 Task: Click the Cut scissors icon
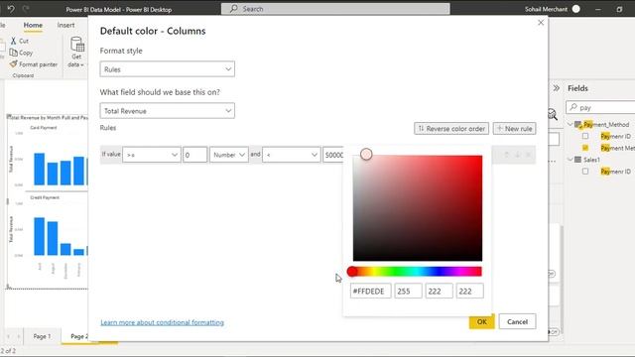click(13, 41)
